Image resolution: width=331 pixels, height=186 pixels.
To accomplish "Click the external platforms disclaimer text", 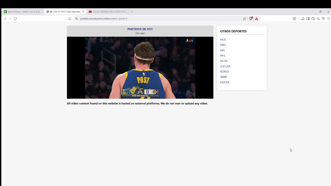I will pos(137,103).
